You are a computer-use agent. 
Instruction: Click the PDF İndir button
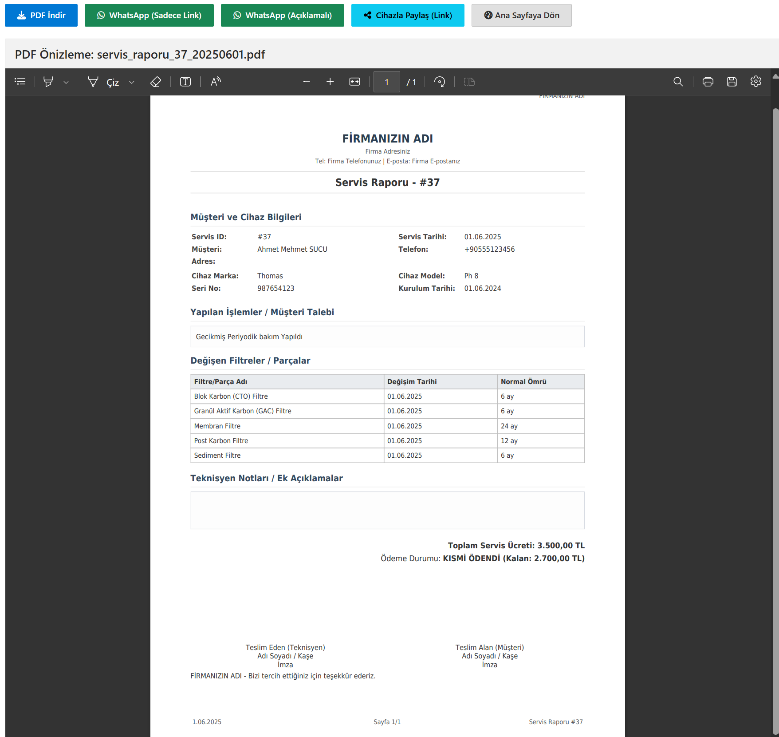coord(41,16)
